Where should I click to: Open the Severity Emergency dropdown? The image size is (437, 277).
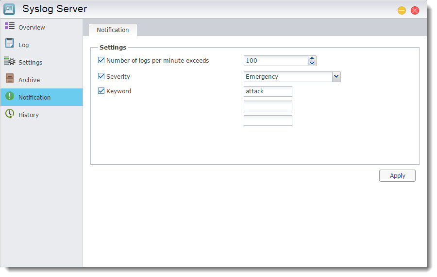coord(336,77)
